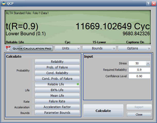The height and width of the screenshot is (123, 157).
Task: Select the Reliability calculation
Action: click(x=57, y=62)
